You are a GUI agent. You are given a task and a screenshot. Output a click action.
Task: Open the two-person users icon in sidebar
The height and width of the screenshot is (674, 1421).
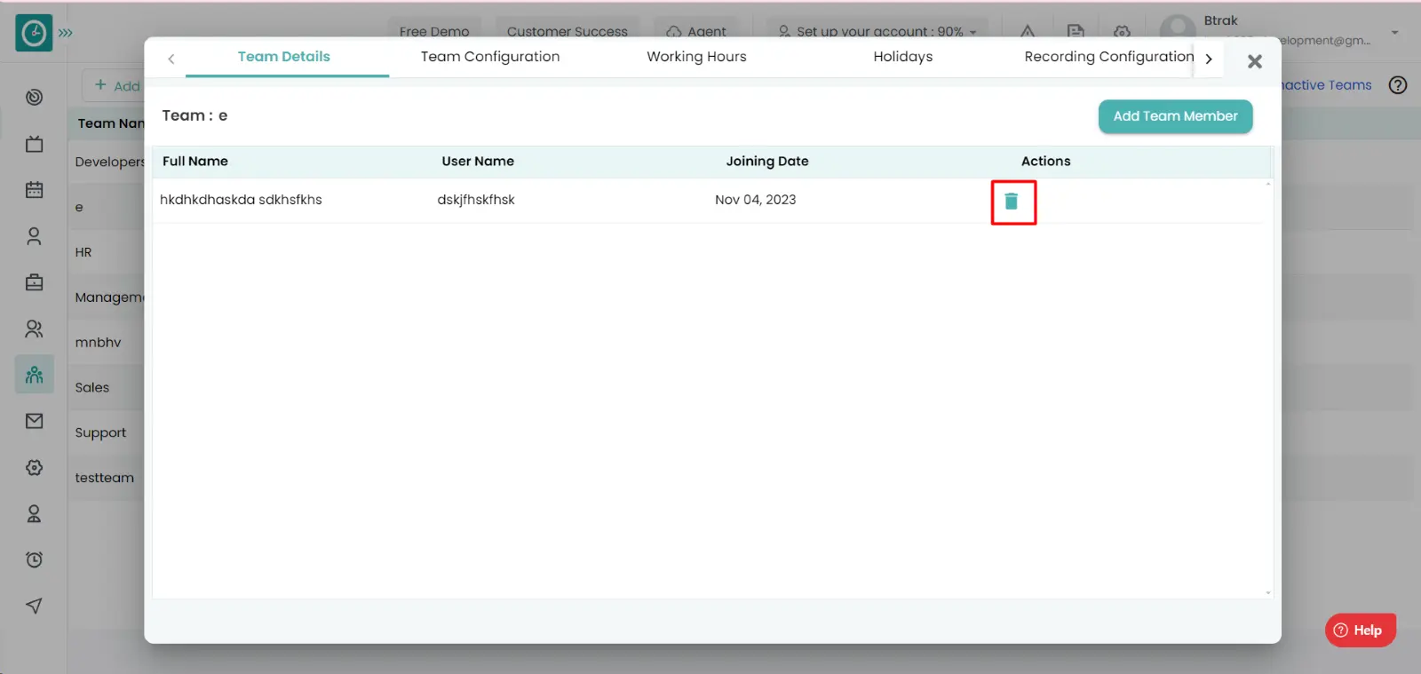click(35, 329)
